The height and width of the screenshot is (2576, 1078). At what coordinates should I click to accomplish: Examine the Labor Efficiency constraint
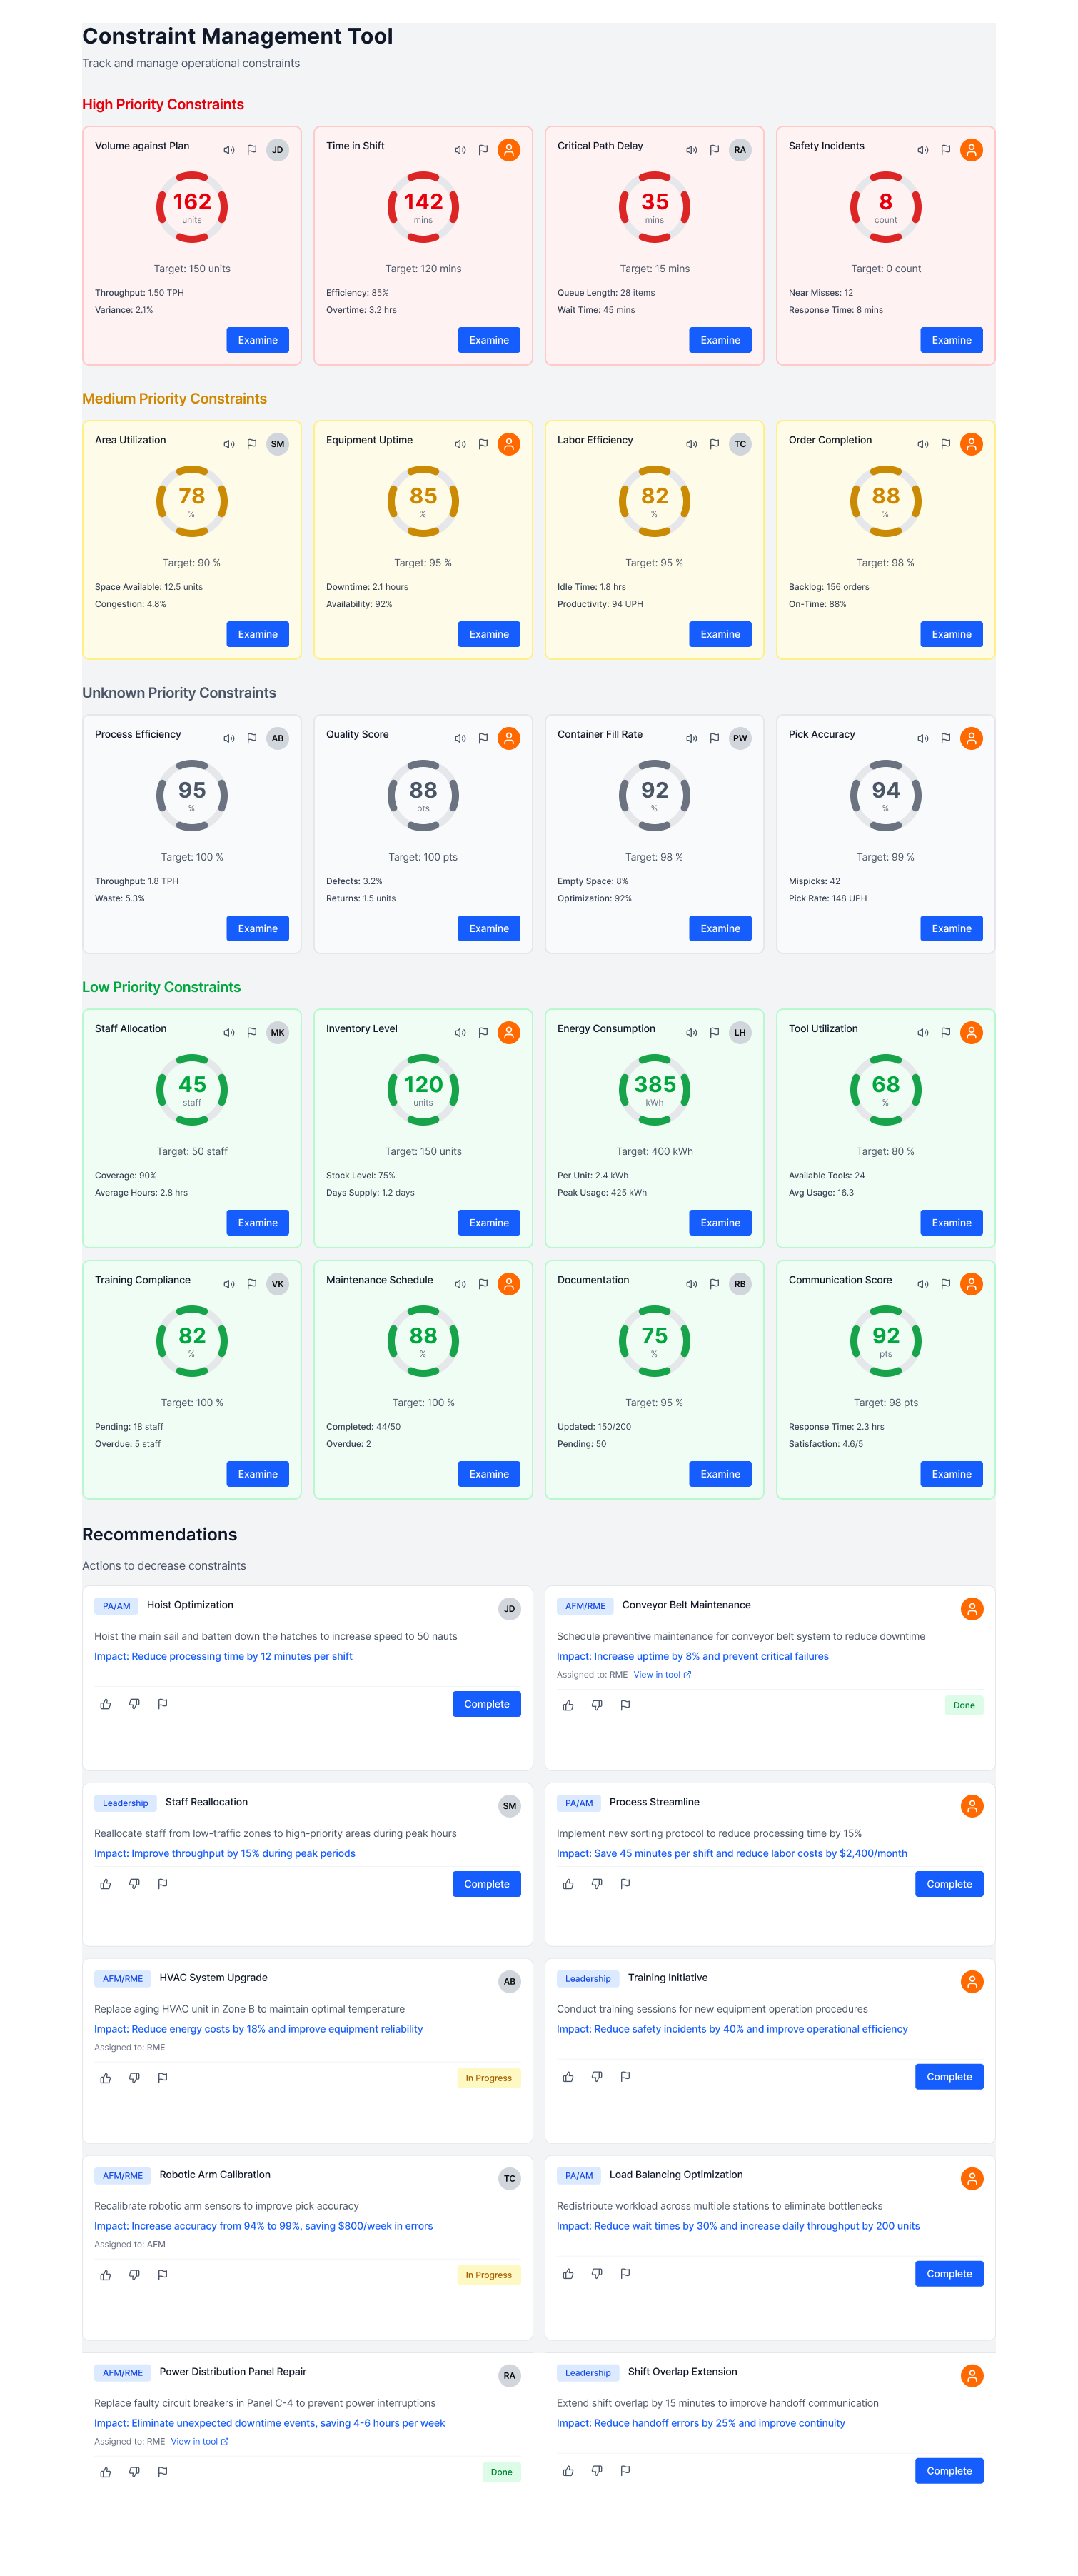tap(720, 634)
